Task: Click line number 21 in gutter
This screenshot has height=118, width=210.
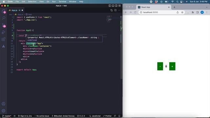Action: pos(12,70)
